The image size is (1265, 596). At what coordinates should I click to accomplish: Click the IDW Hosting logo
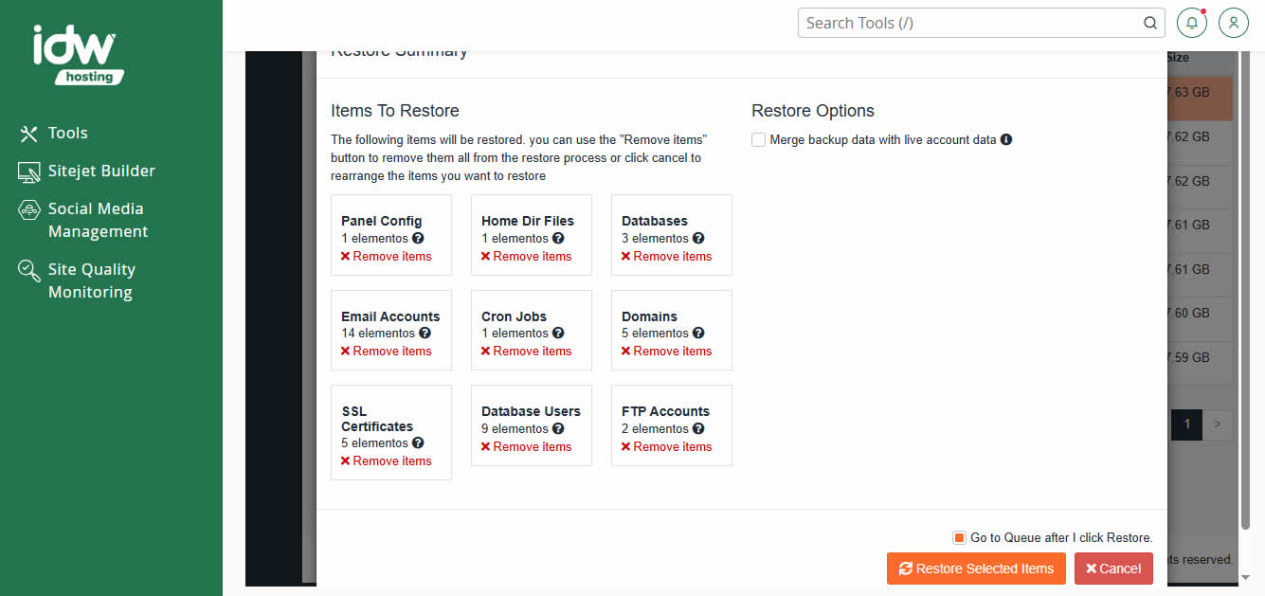76,55
